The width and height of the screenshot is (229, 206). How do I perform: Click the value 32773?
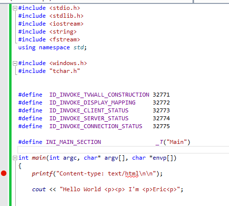161,110
